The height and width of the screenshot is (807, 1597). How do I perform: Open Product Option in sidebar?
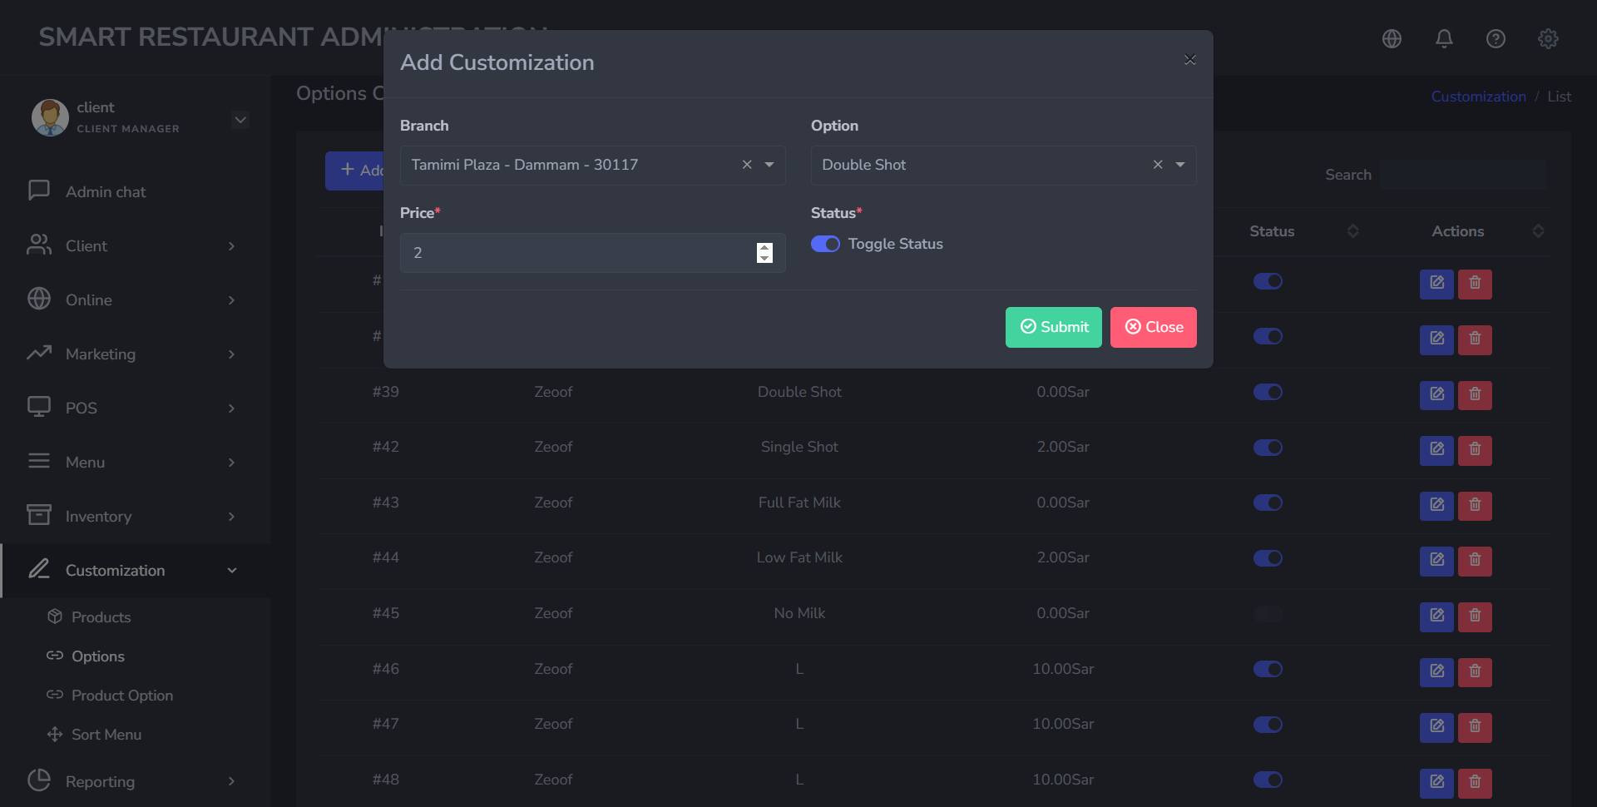121,696
